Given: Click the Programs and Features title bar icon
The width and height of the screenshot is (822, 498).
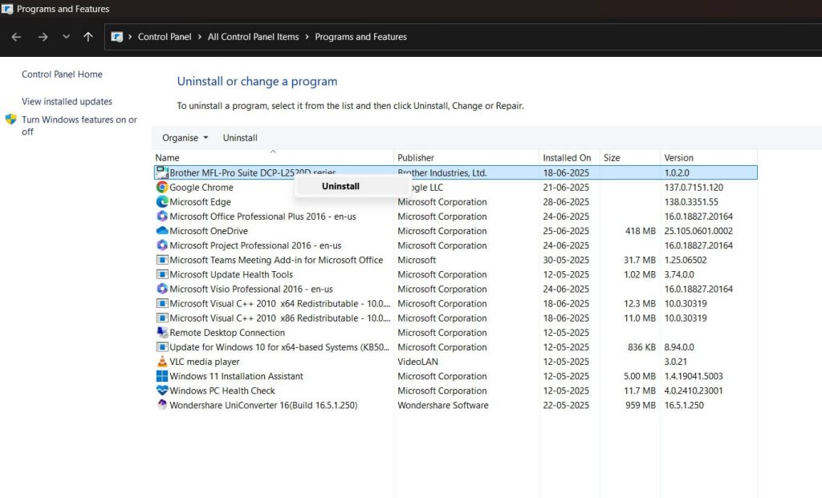Looking at the screenshot, I should [x=6, y=9].
